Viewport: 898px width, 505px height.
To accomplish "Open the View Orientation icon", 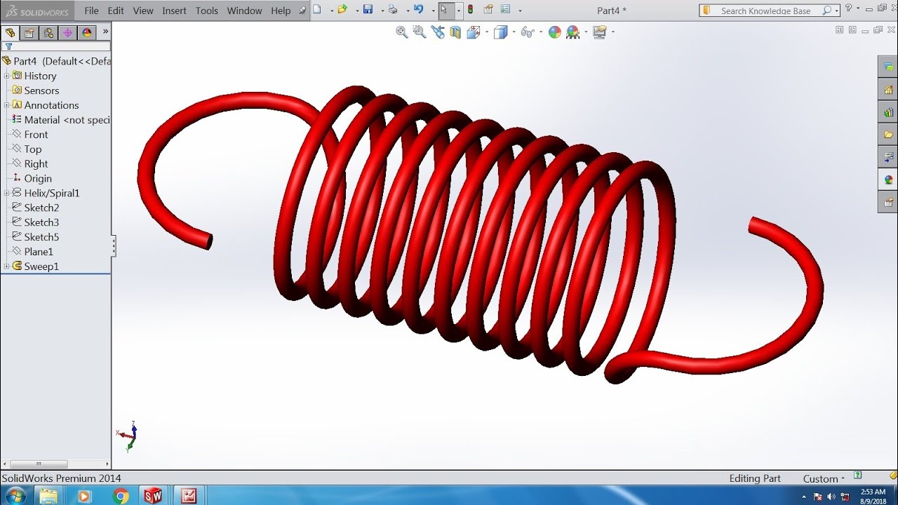I will 473,32.
